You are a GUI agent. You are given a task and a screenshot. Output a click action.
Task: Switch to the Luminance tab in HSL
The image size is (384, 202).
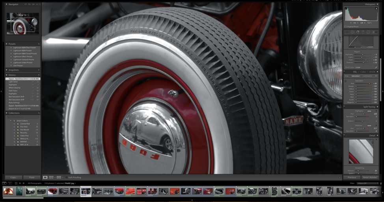pos(367,76)
